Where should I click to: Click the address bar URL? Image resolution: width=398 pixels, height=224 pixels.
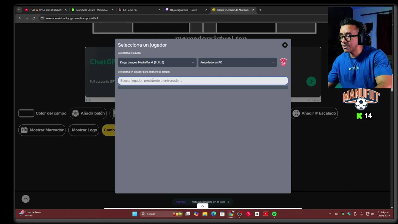[x=72, y=18]
